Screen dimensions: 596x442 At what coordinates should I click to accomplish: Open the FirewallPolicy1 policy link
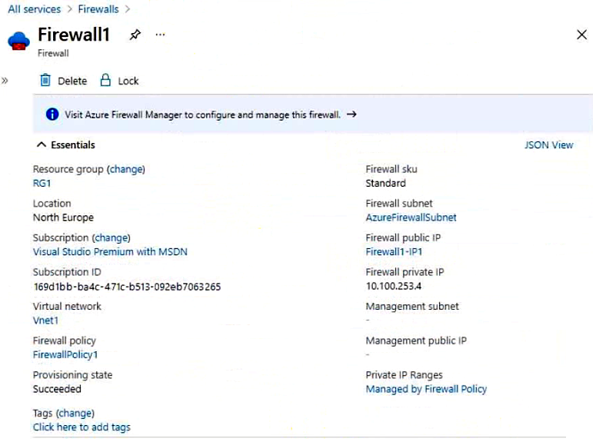pyautogui.click(x=65, y=354)
